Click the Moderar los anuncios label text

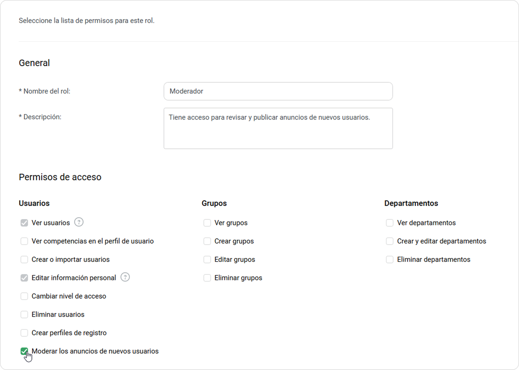tap(95, 351)
